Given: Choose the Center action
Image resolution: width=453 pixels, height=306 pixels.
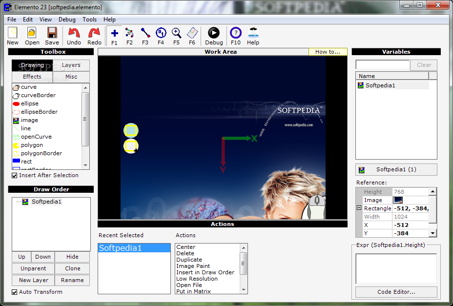Looking at the screenshot, I should 186,247.
